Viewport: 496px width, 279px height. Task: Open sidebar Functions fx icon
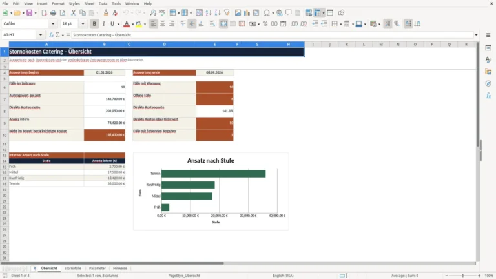tap(488, 96)
